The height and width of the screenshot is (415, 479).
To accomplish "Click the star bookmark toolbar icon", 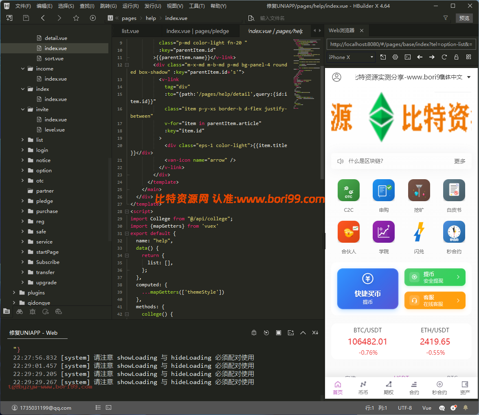I will click(76, 18).
